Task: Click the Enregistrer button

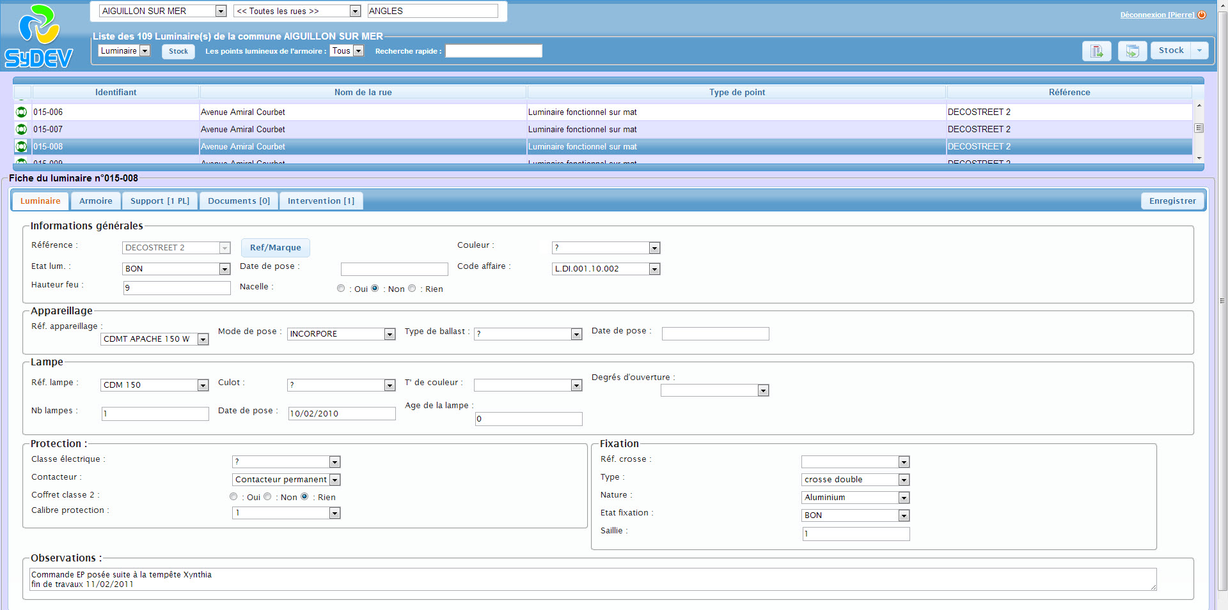Action: [x=1172, y=201]
